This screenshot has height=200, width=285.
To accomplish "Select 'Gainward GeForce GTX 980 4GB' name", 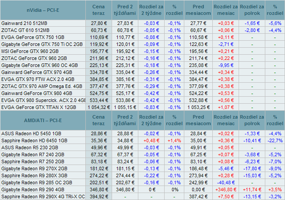I will [37, 93].
